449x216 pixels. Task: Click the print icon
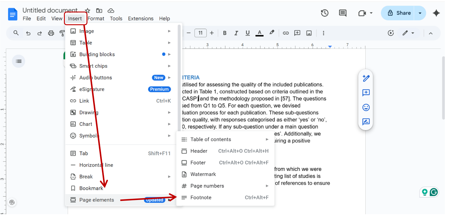51,33
